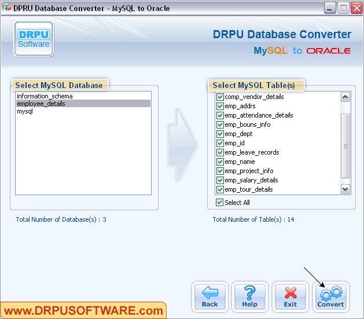Click the emp_tour_details table name
Screen dimensions: 364x319
[x=249, y=189]
